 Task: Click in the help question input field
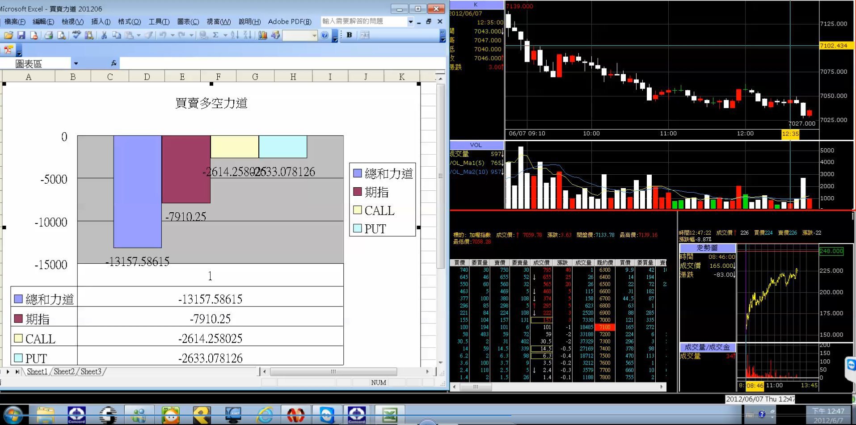point(363,21)
